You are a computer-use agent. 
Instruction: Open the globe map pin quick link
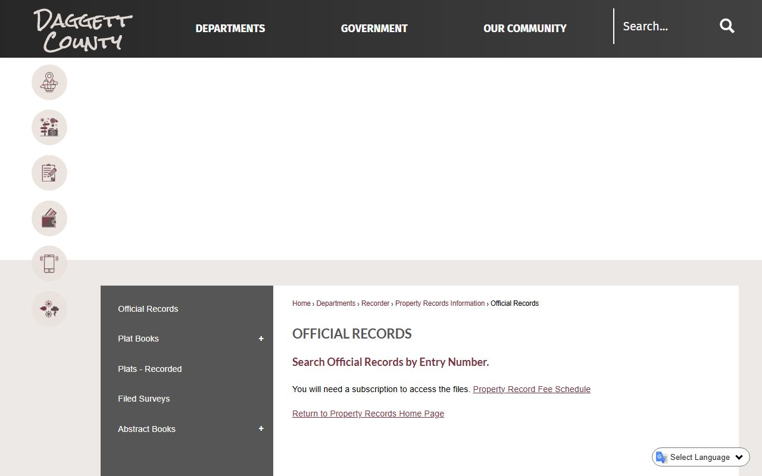(x=49, y=82)
